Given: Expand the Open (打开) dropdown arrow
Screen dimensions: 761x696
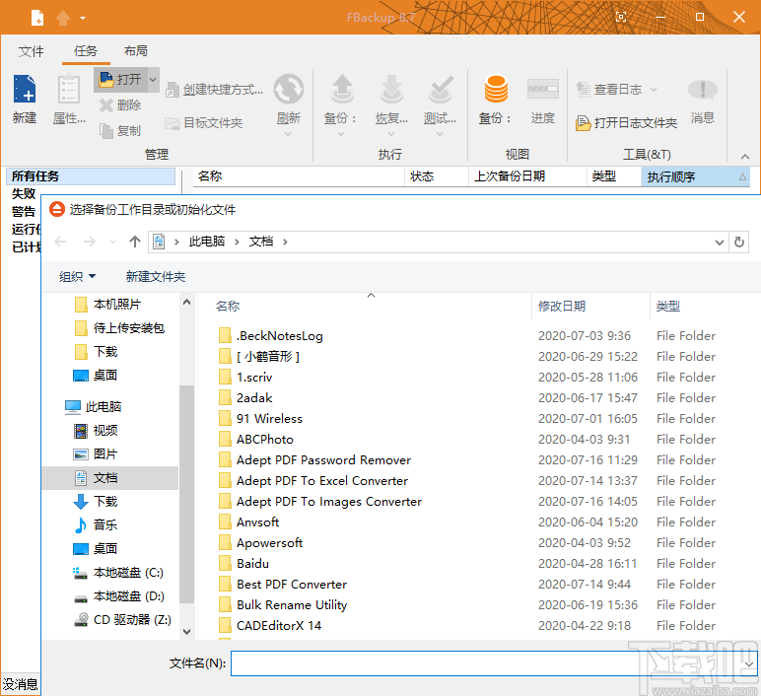Looking at the screenshot, I should pyautogui.click(x=153, y=79).
